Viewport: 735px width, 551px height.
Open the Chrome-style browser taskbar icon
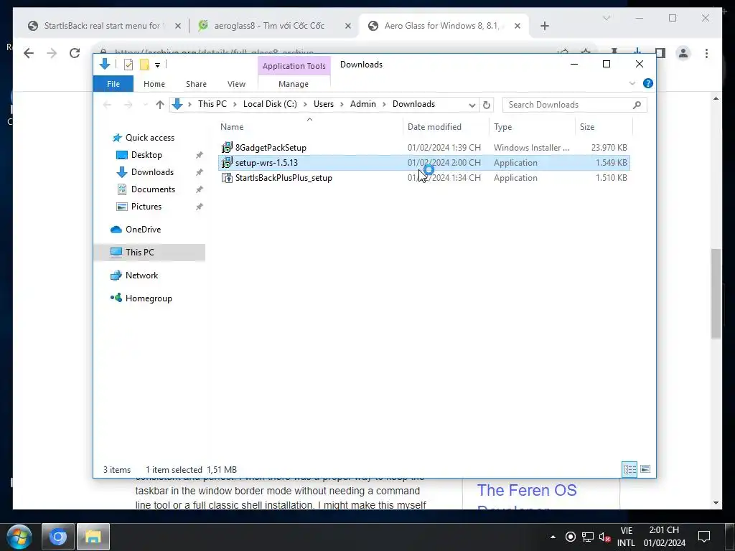coord(58,537)
